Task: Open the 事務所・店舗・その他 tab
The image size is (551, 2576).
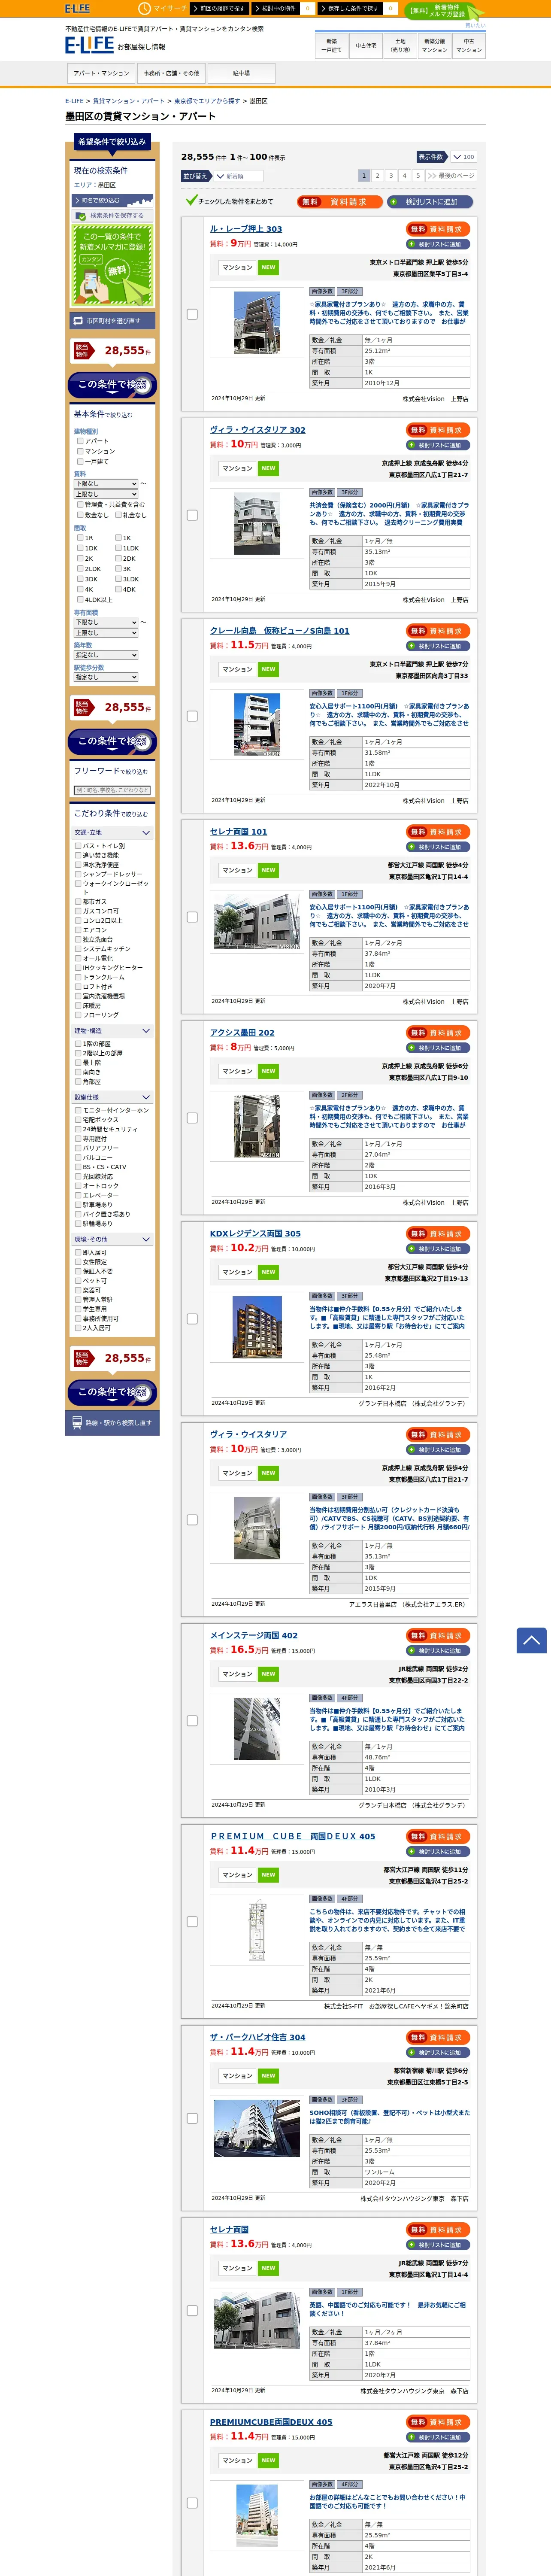Action: (171, 73)
